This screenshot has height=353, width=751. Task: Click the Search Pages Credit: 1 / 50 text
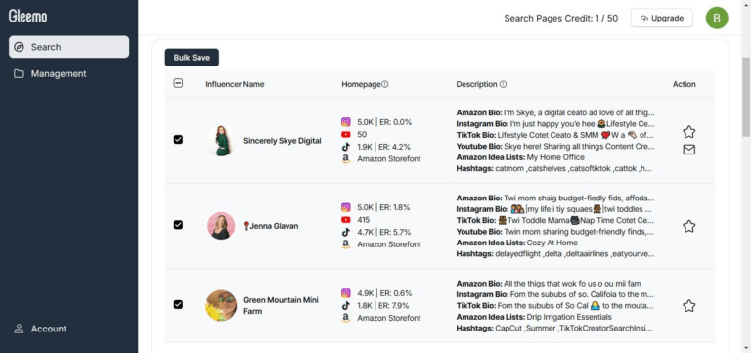(x=561, y=19)
